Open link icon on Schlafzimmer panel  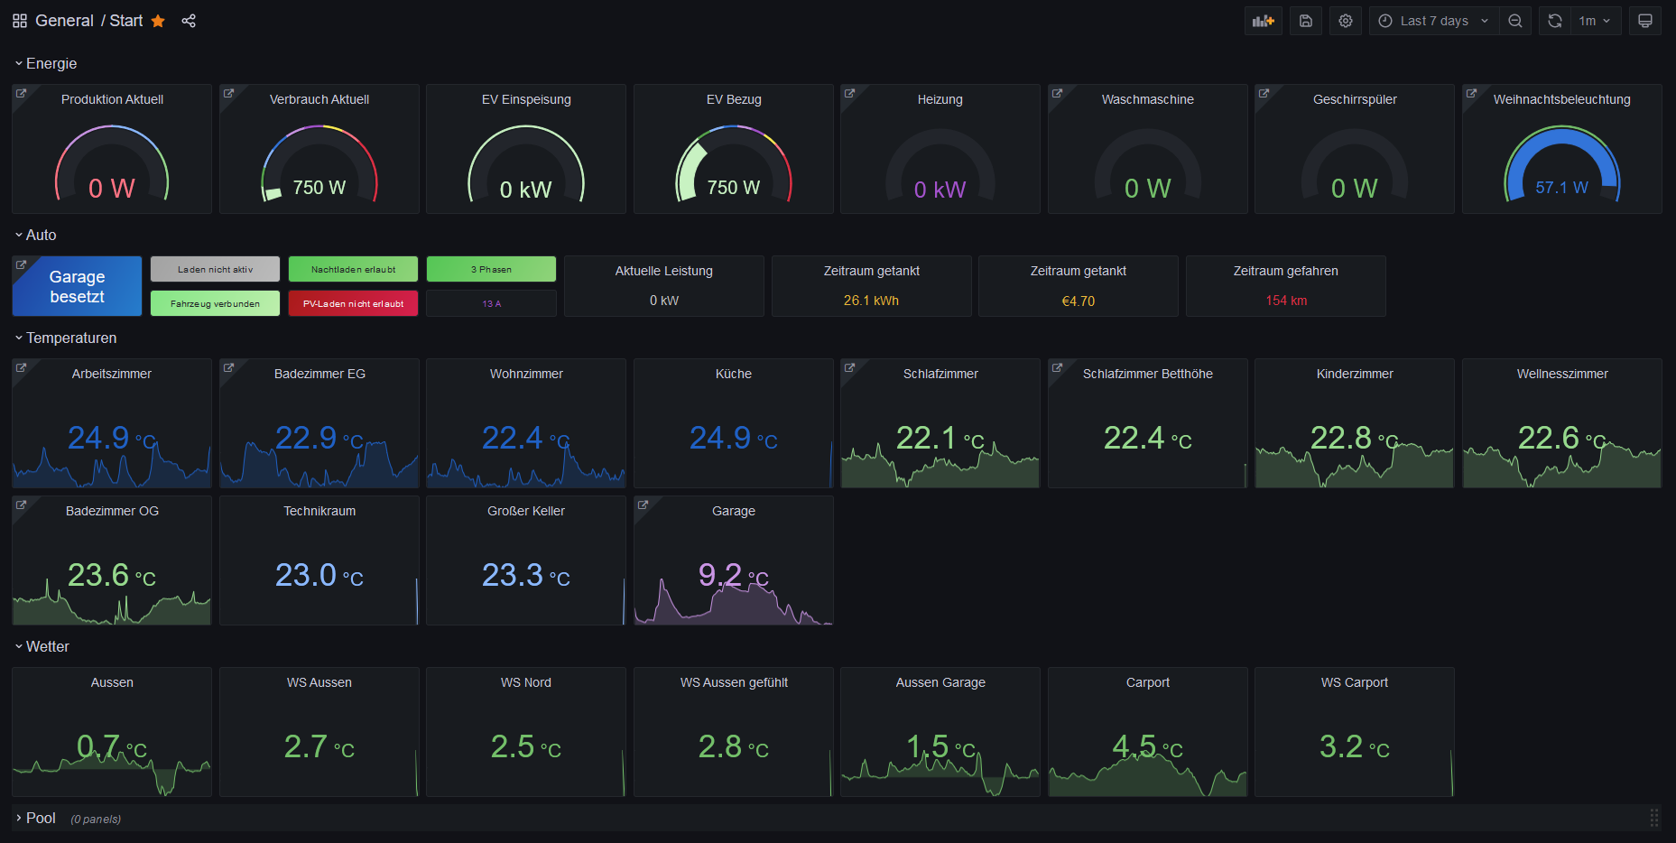850,367
